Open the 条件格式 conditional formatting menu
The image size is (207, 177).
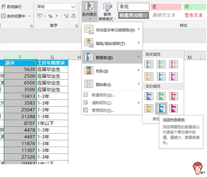pos(89,11)
